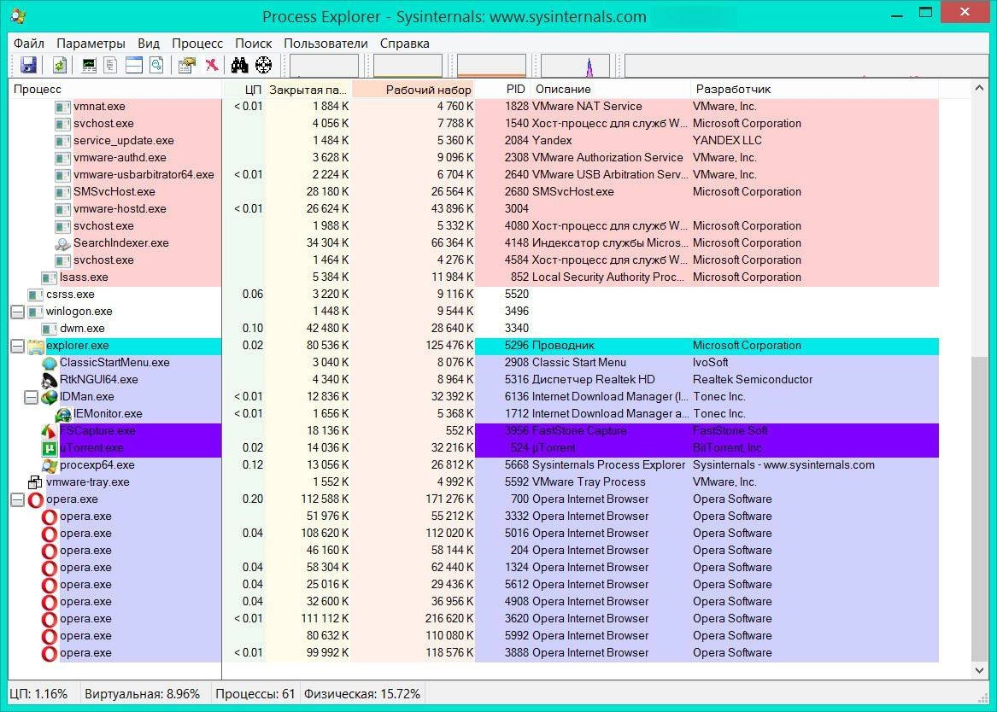
Task: Open the System Information graph icon
Action: [89, 65]
